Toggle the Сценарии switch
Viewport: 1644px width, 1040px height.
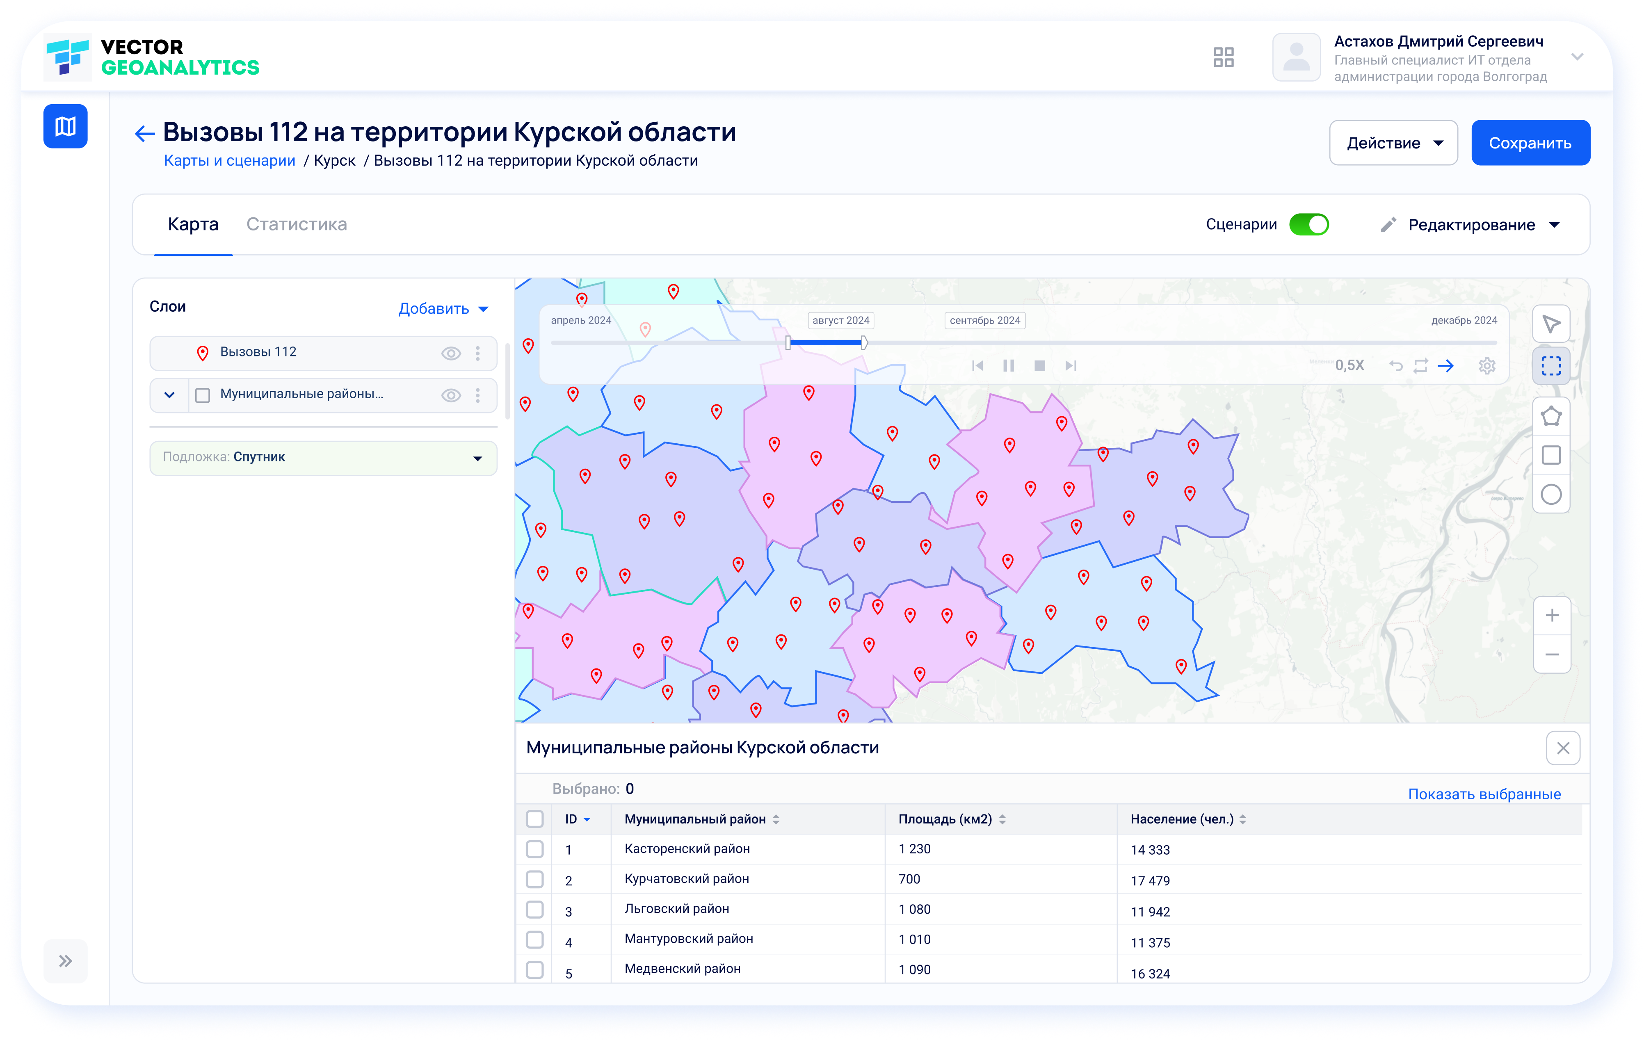[1309, 224]
